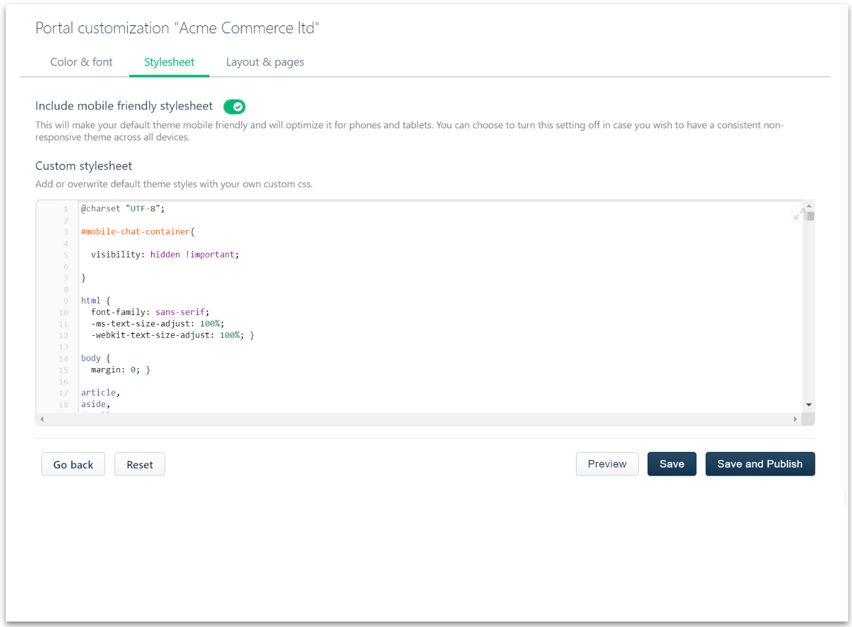The width and height of the screenshot is (852, 627).
Task: Click the horizontal scroll left arrow
Action: tap(42, 419)
